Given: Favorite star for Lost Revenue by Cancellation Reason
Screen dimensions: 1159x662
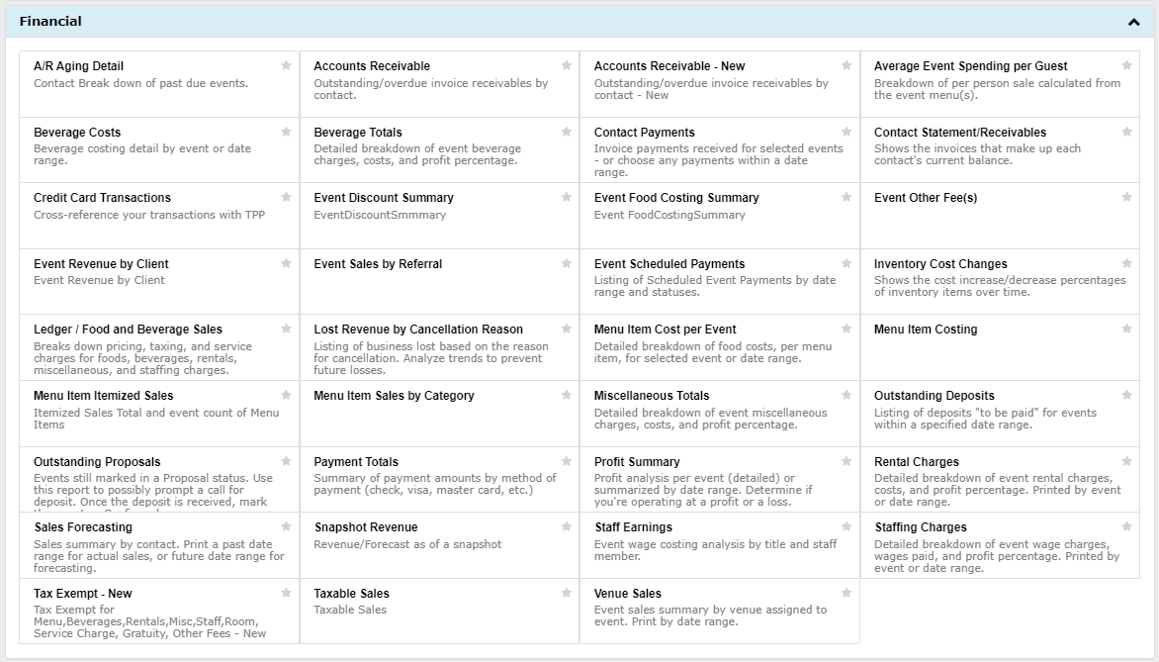Looking at the screenshot, I should point(567,329).
